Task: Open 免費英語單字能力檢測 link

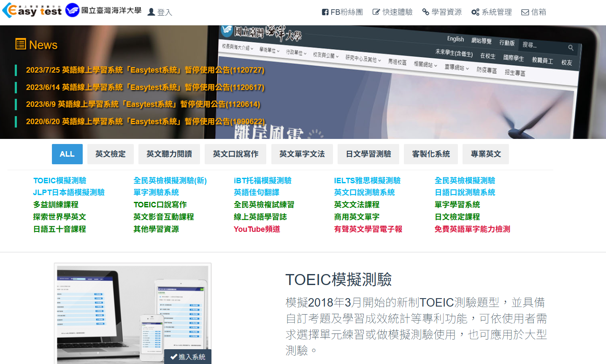Action: pyautogui.click(x=472, y=229)
